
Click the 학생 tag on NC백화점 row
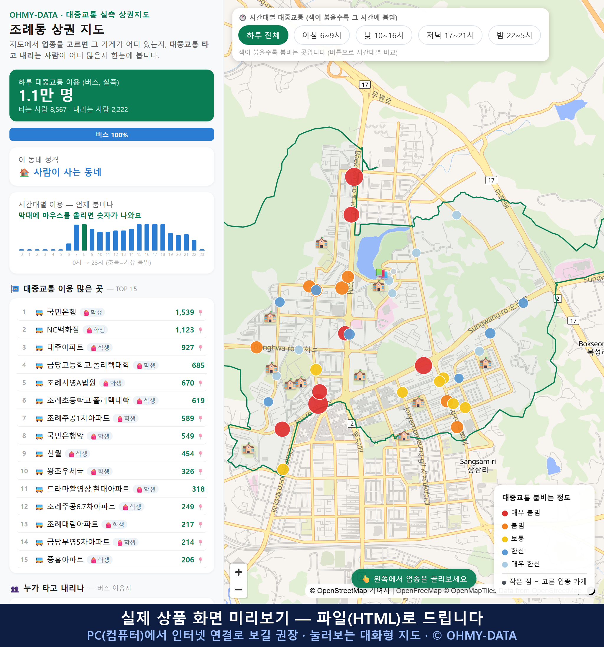[x=95, y=330]
